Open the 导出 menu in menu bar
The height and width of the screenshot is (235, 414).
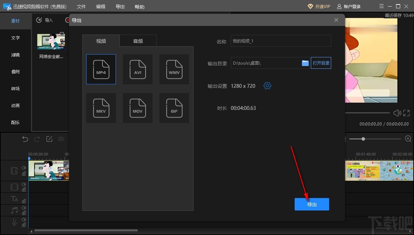click(120, 7)
